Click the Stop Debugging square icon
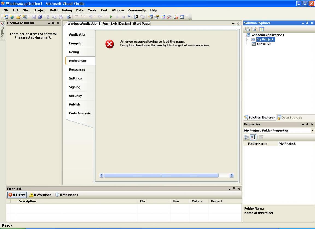The height and width of the screenshot is (229, 315). [x=123, y=17]
